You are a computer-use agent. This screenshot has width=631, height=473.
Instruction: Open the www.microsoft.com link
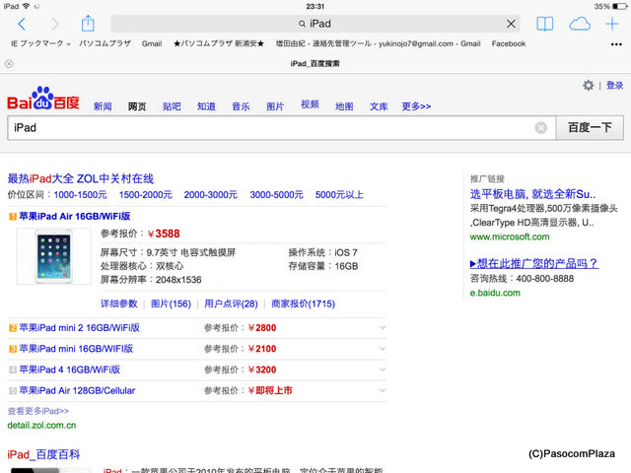(x=510, y=236)
